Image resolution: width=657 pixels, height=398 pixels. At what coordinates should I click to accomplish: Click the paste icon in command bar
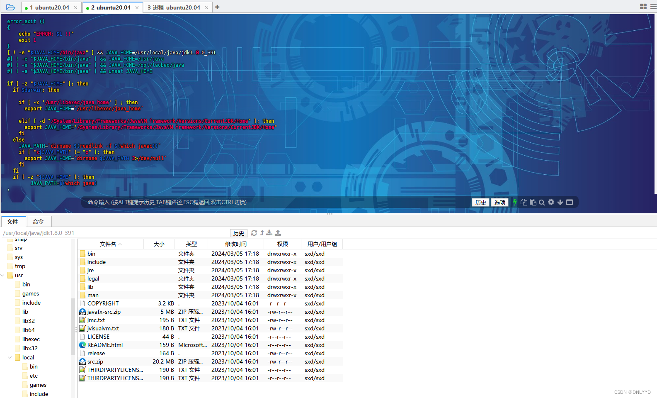point(533,202)
